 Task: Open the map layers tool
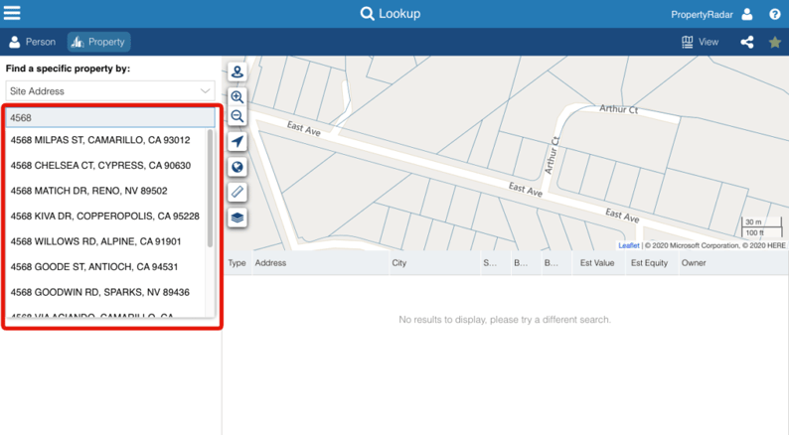click(x=237, y=217)
